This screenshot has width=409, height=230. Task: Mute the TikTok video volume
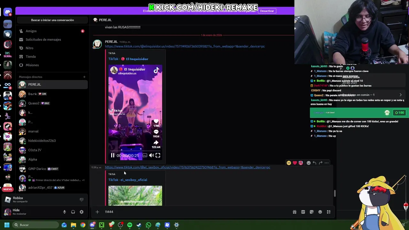151,156
